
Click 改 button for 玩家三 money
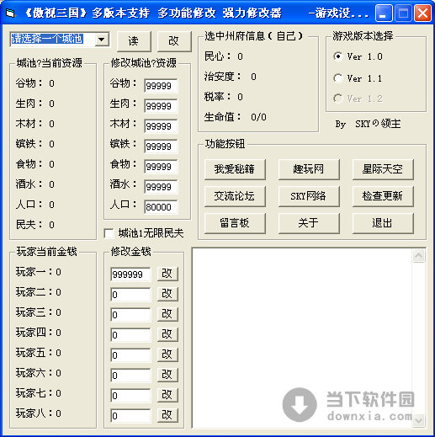pyautogui.click(x=167, y=314)
